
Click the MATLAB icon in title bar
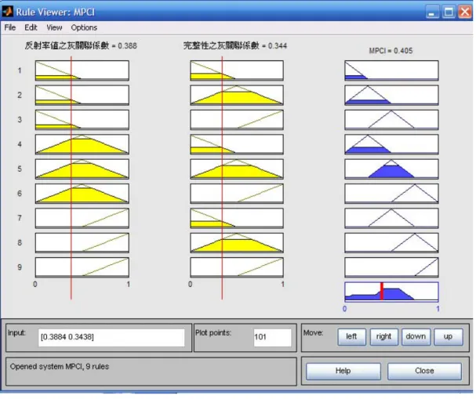point(8,12)
